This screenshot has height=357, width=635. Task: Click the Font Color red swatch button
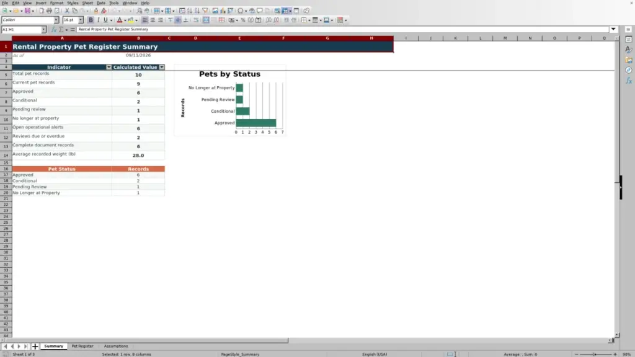(x=120, y=20)
